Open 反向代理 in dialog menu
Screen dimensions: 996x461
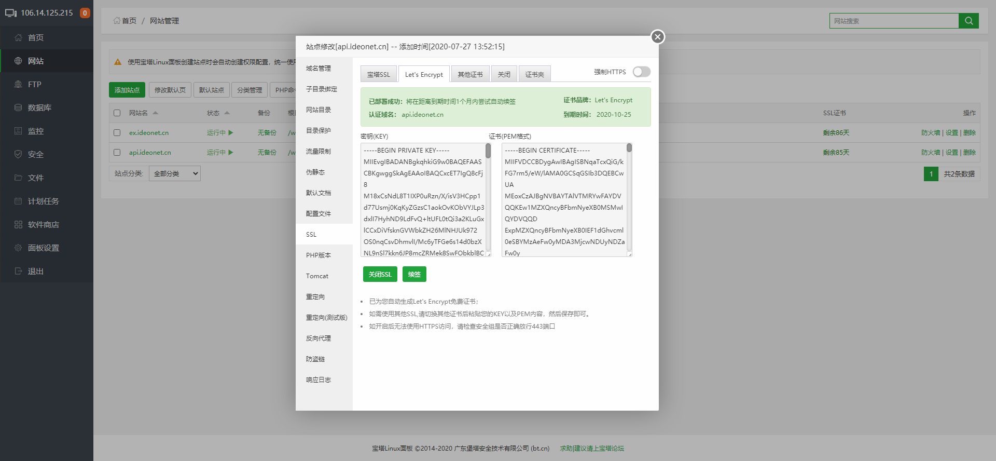(324, 338)
